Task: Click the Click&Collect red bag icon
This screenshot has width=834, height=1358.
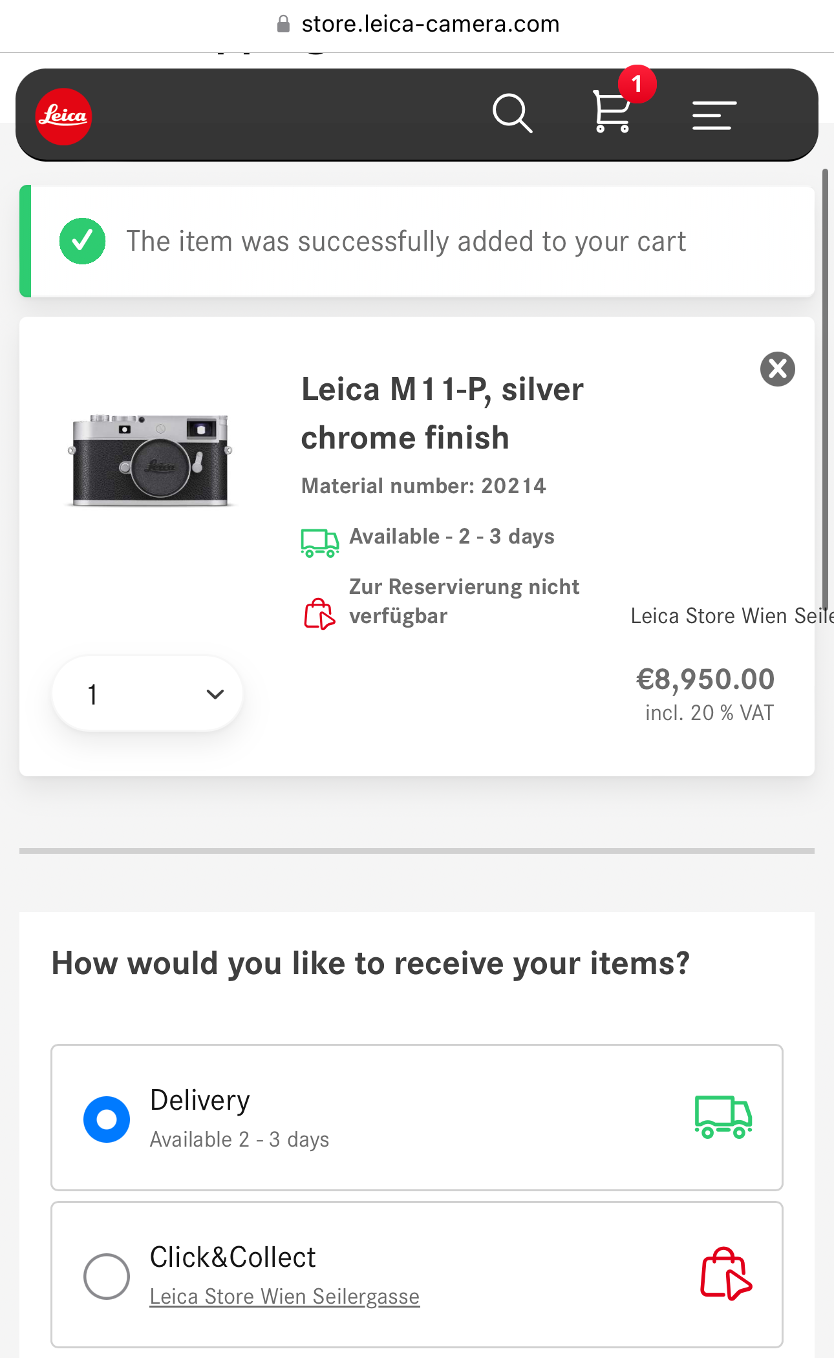Action: pyautogui.click(x=726, y=1274)
